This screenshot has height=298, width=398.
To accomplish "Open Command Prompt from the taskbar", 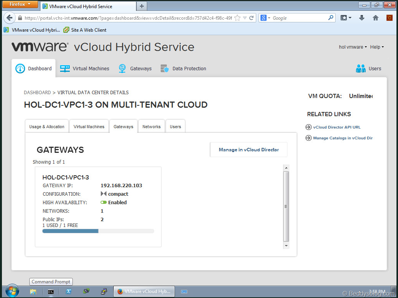I will [x=51, y=292].
